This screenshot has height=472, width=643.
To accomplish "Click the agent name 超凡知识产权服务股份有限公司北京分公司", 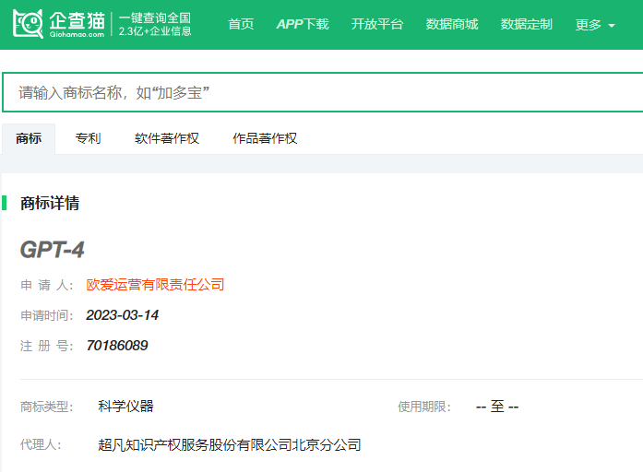I will 230,444.
